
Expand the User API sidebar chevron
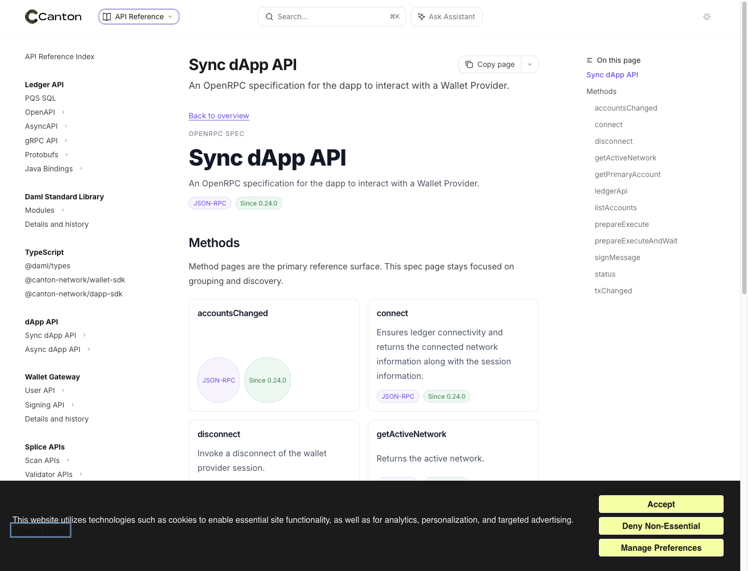[63, 390]
